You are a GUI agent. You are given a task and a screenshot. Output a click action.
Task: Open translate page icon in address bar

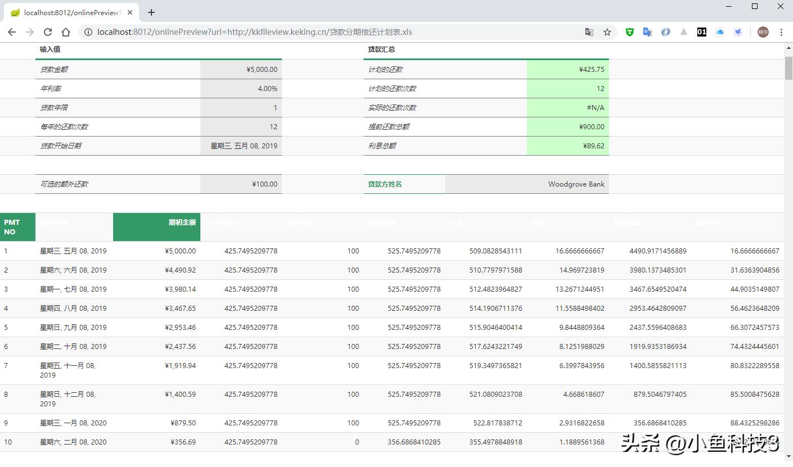pyautogui.click(x=589, y=32)
